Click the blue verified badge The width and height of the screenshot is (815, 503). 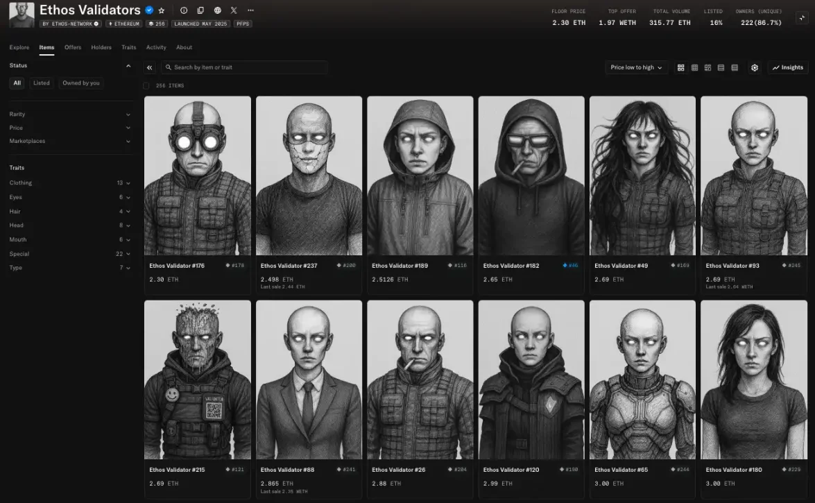point(149,10)
